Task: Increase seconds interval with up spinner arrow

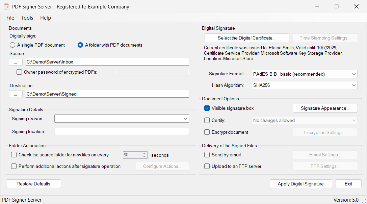Action: coord(145,153)
